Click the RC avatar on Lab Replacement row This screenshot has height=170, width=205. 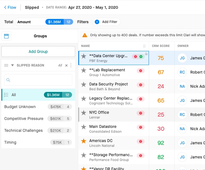point(182,72)
